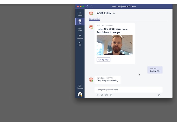Close the Teams window with the red button

(78, 6)
